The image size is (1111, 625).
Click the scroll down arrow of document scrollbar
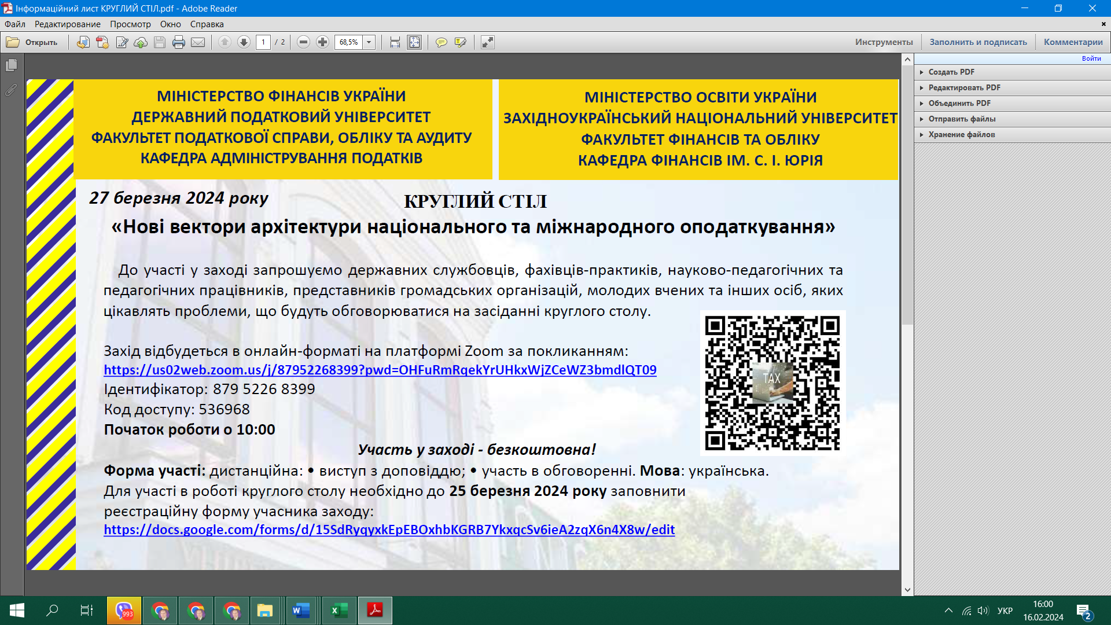(907, 590)
